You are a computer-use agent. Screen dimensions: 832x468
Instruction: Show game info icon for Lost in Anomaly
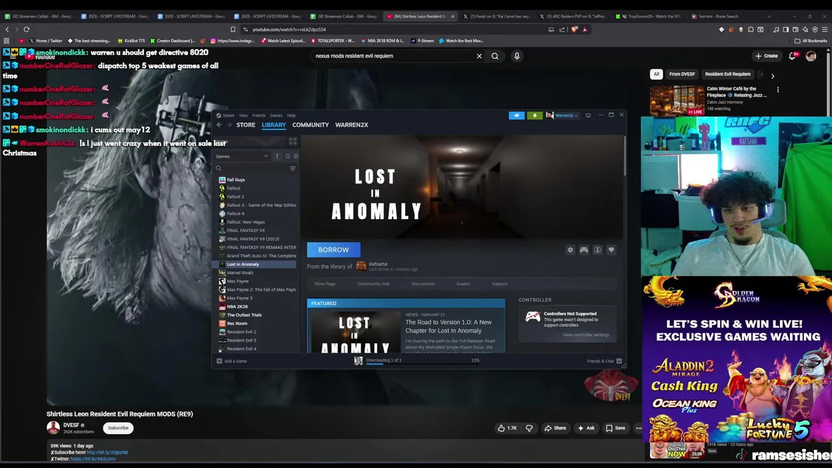point(597,250)
